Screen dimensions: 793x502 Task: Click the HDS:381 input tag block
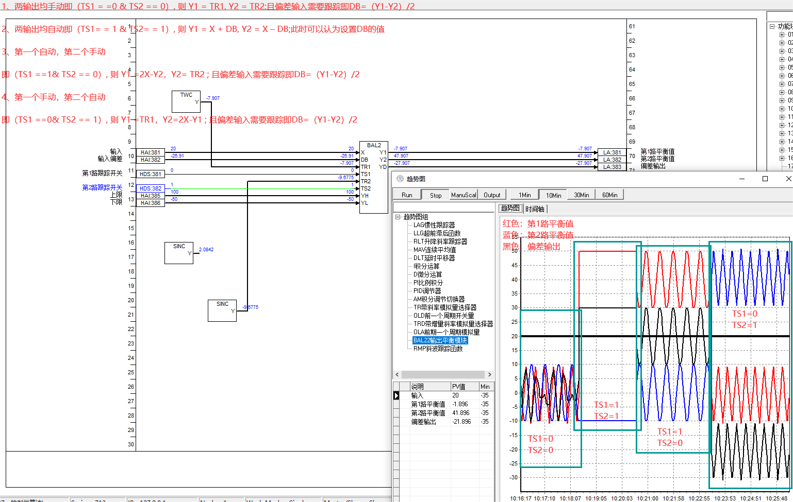tap(151, 174)
